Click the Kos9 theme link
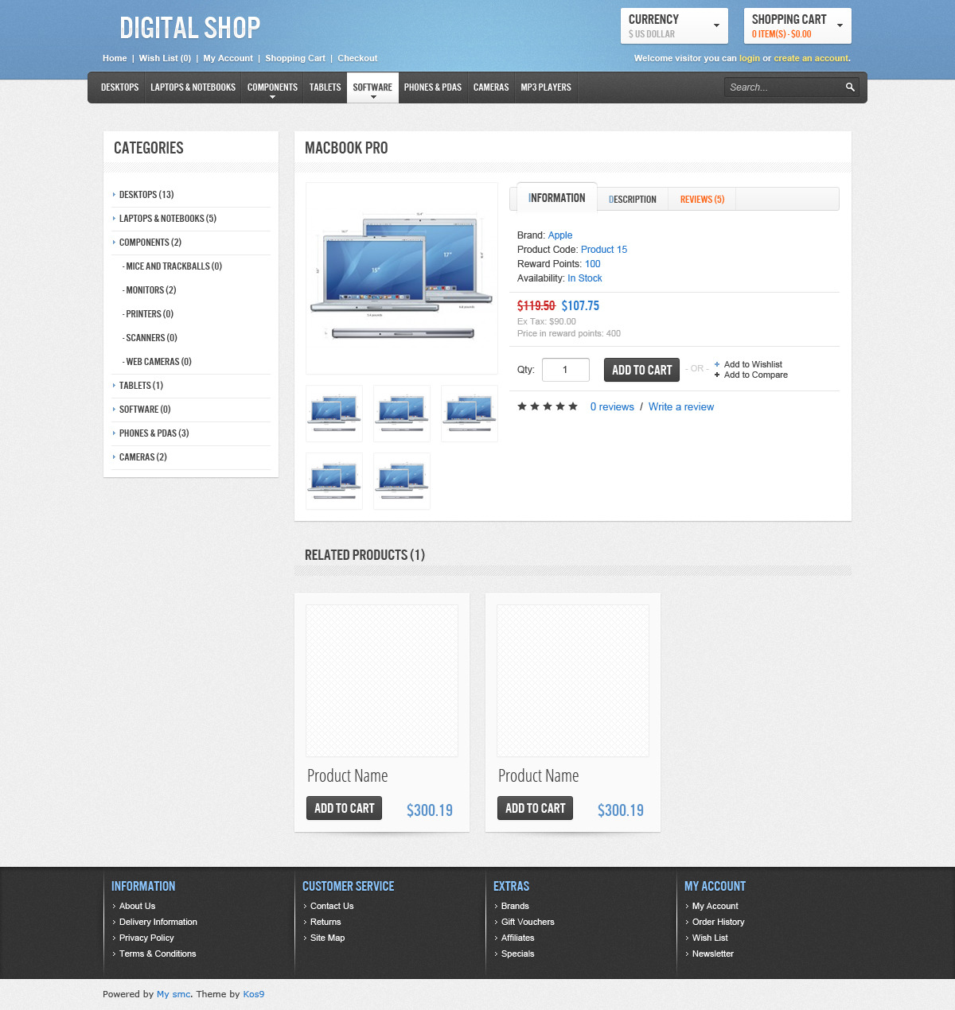955x1010 pixels. coord(254,994)
